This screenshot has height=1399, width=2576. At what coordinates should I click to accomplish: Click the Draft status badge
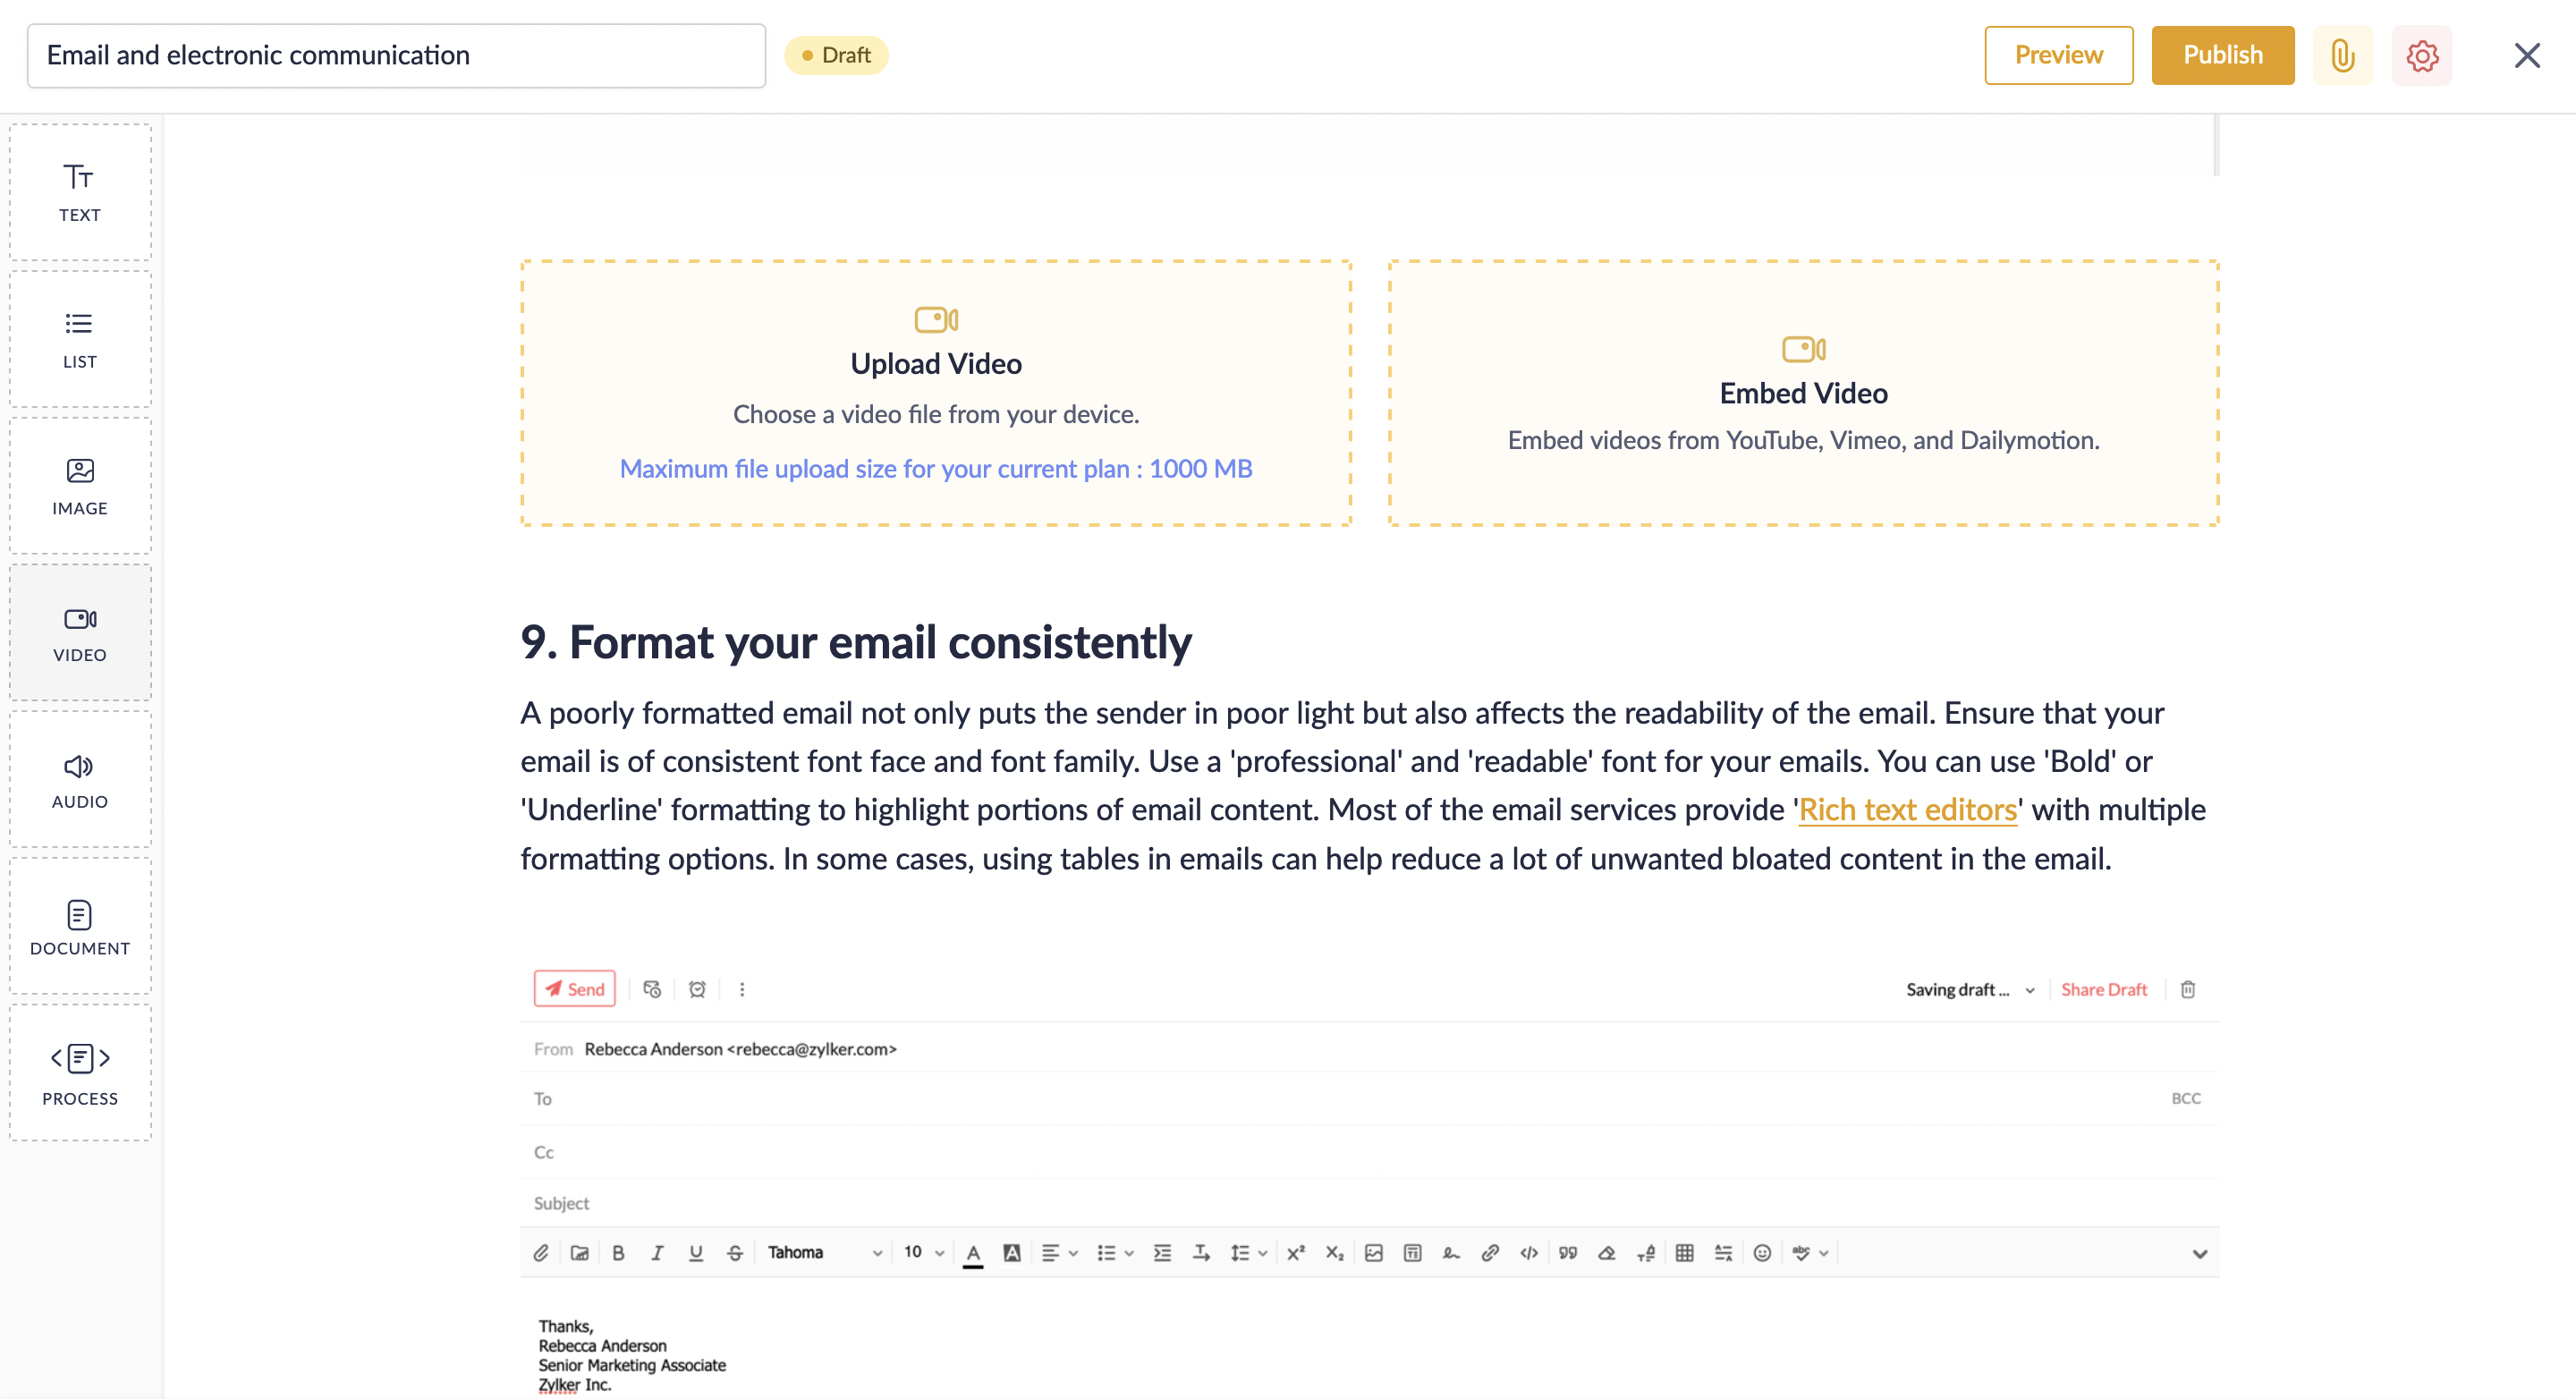[836, 55]
